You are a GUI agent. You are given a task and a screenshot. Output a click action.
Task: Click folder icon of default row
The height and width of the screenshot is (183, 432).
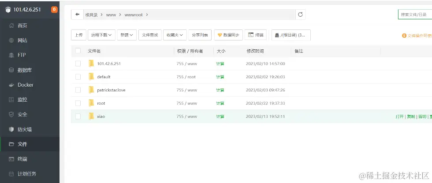pyautogui.click(x=91, y=77)
